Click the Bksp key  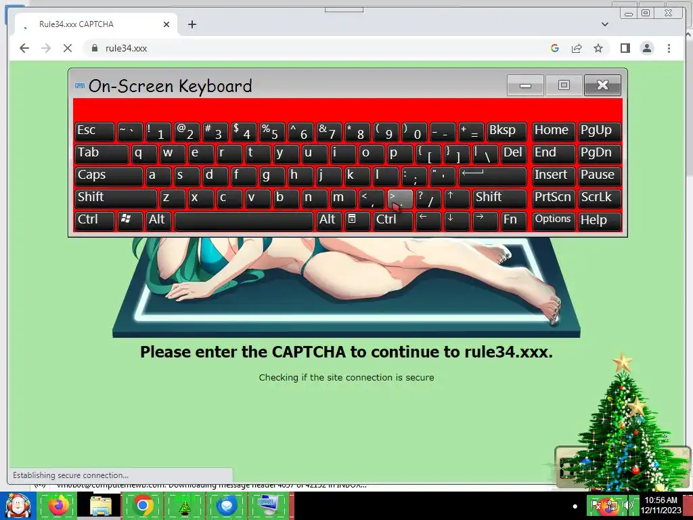[506, 131]
